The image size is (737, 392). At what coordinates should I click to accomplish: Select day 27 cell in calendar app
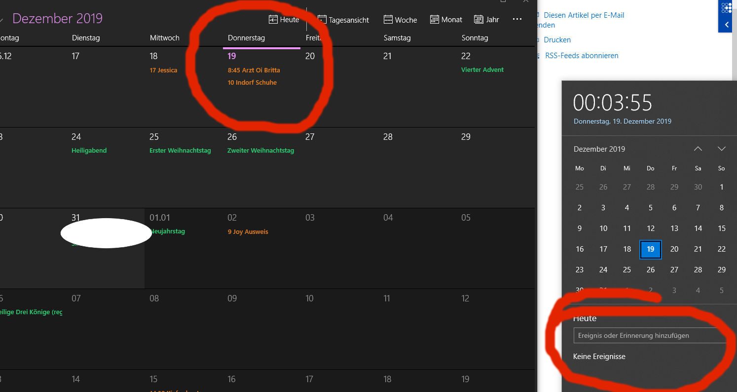(x=340, y=167)
